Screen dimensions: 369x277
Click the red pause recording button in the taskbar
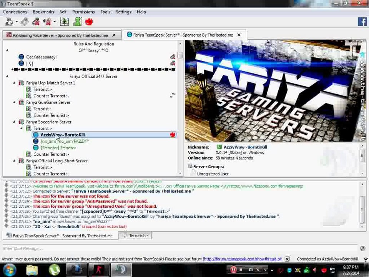click(x=233, y=269)
